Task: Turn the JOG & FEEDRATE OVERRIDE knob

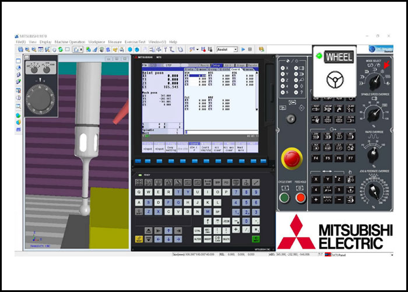Action: pos(374,192)
